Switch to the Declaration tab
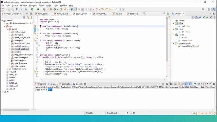The height and width of the screenshot is (122, 217). pyautogui.click(x=65, y=84)
